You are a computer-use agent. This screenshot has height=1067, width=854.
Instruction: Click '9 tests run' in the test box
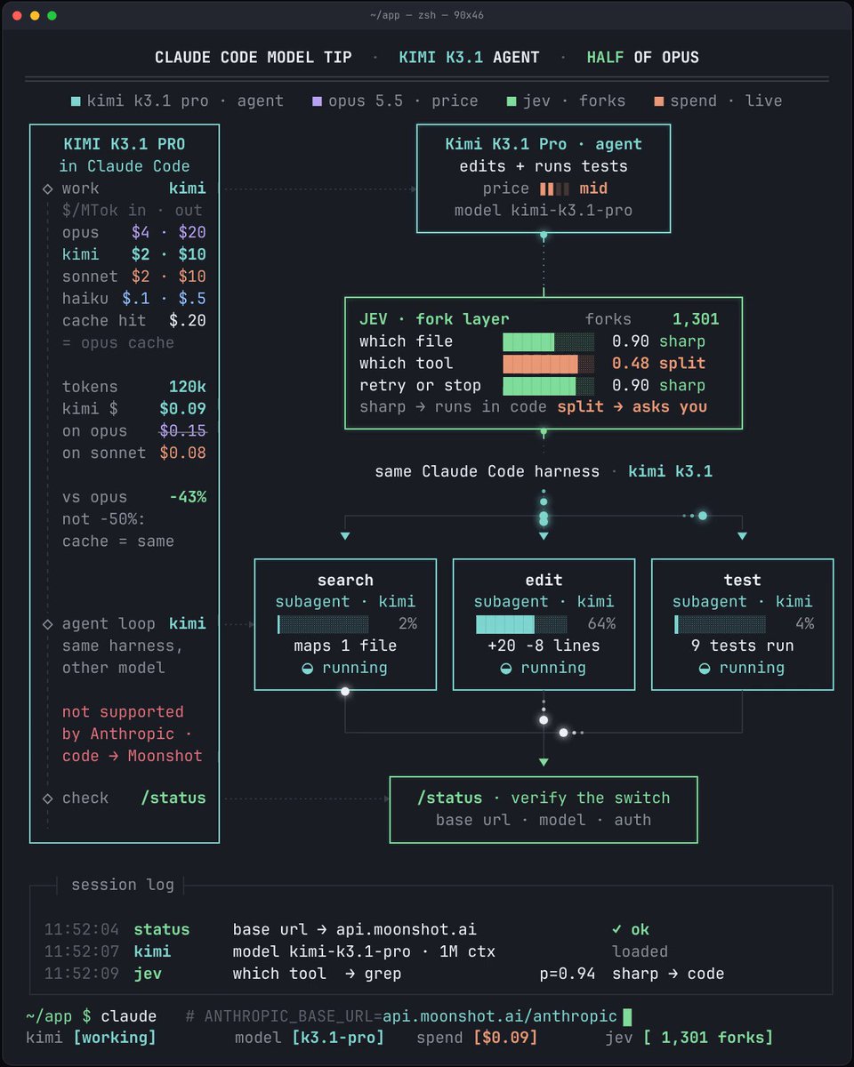point(742,646)
